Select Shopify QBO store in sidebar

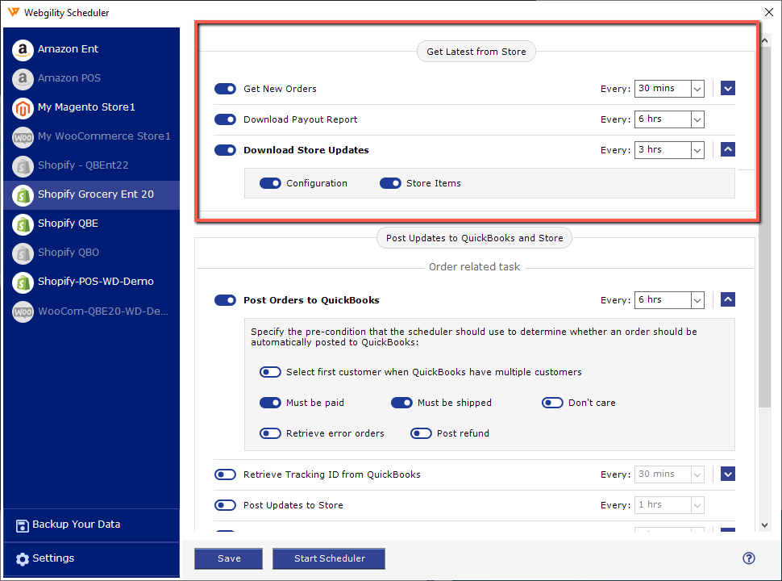(x=91, y=253)
